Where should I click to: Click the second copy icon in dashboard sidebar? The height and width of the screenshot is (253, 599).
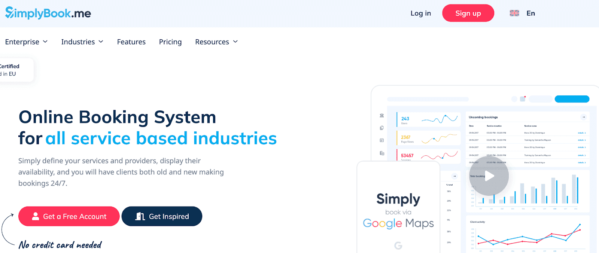382,128
